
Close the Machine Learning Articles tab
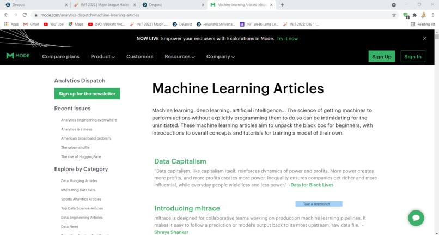tap(271, 5)
